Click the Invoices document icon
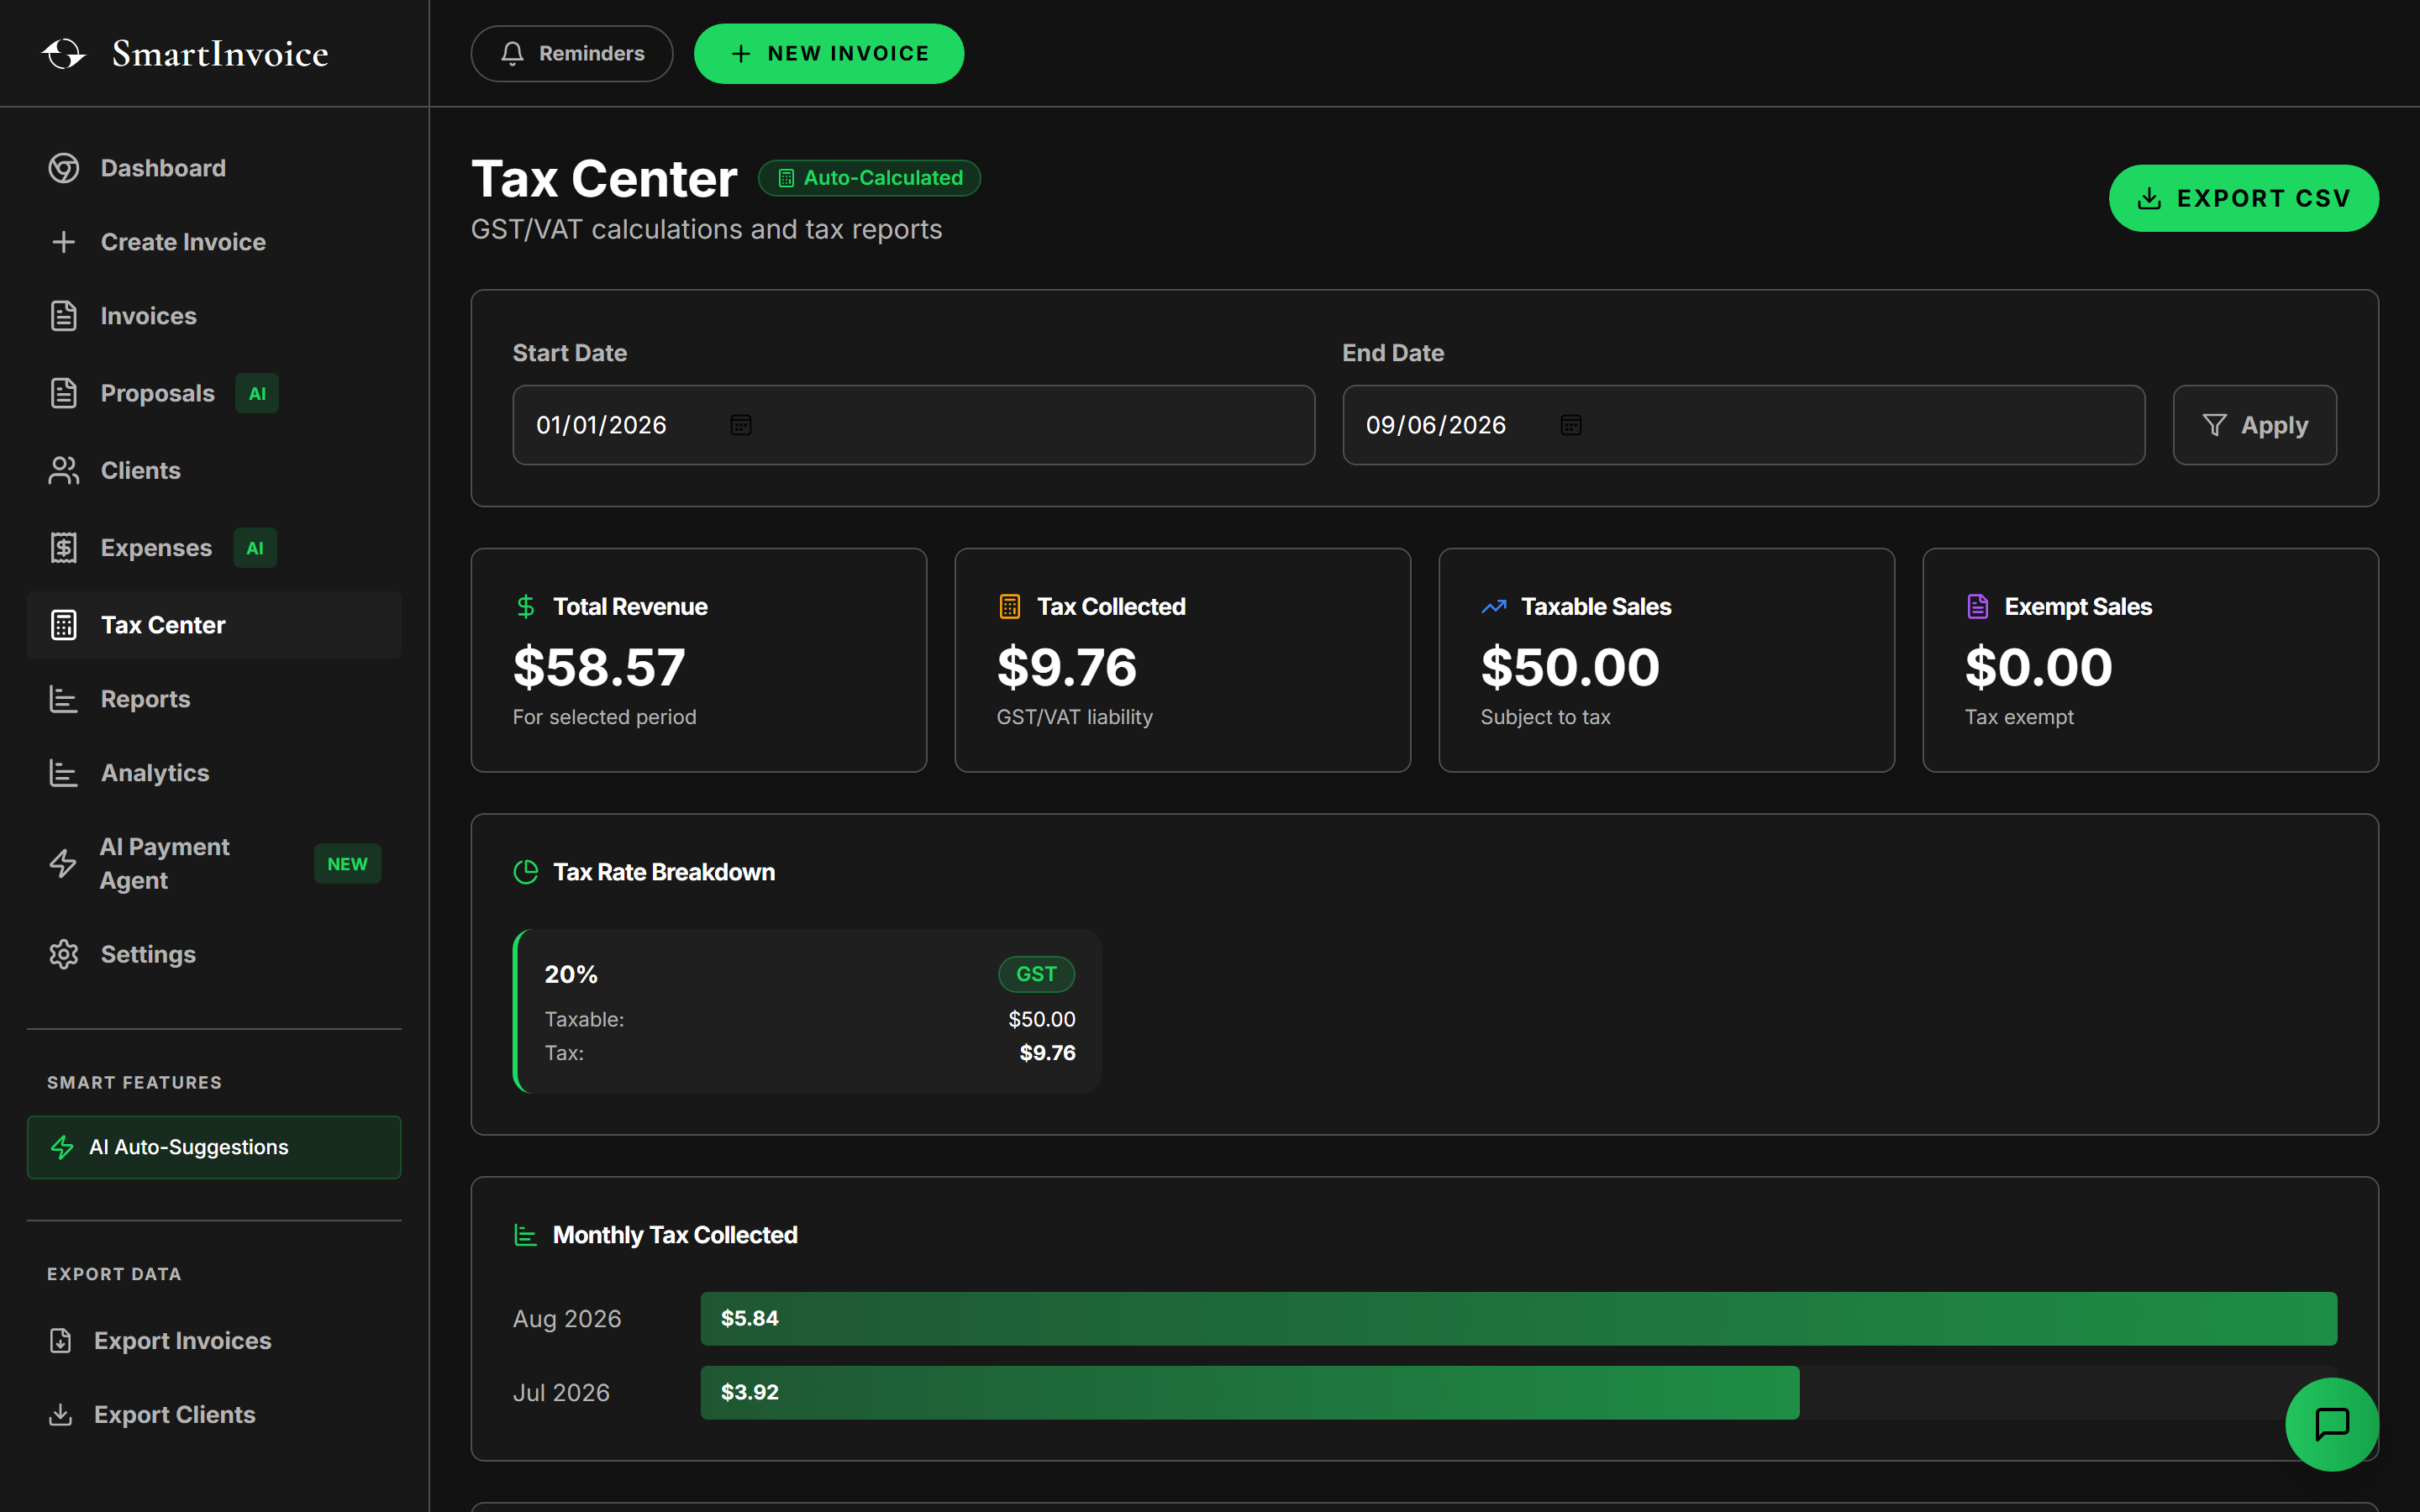The height and width of the screenshot is (1512, 2420). click(x=64, y=316)
